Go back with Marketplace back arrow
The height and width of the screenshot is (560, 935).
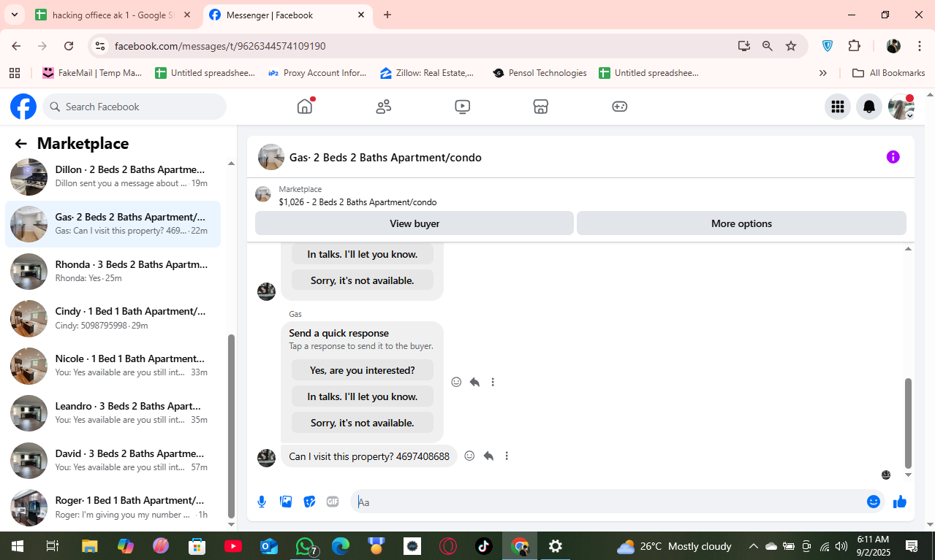click(x=20, y=144)
